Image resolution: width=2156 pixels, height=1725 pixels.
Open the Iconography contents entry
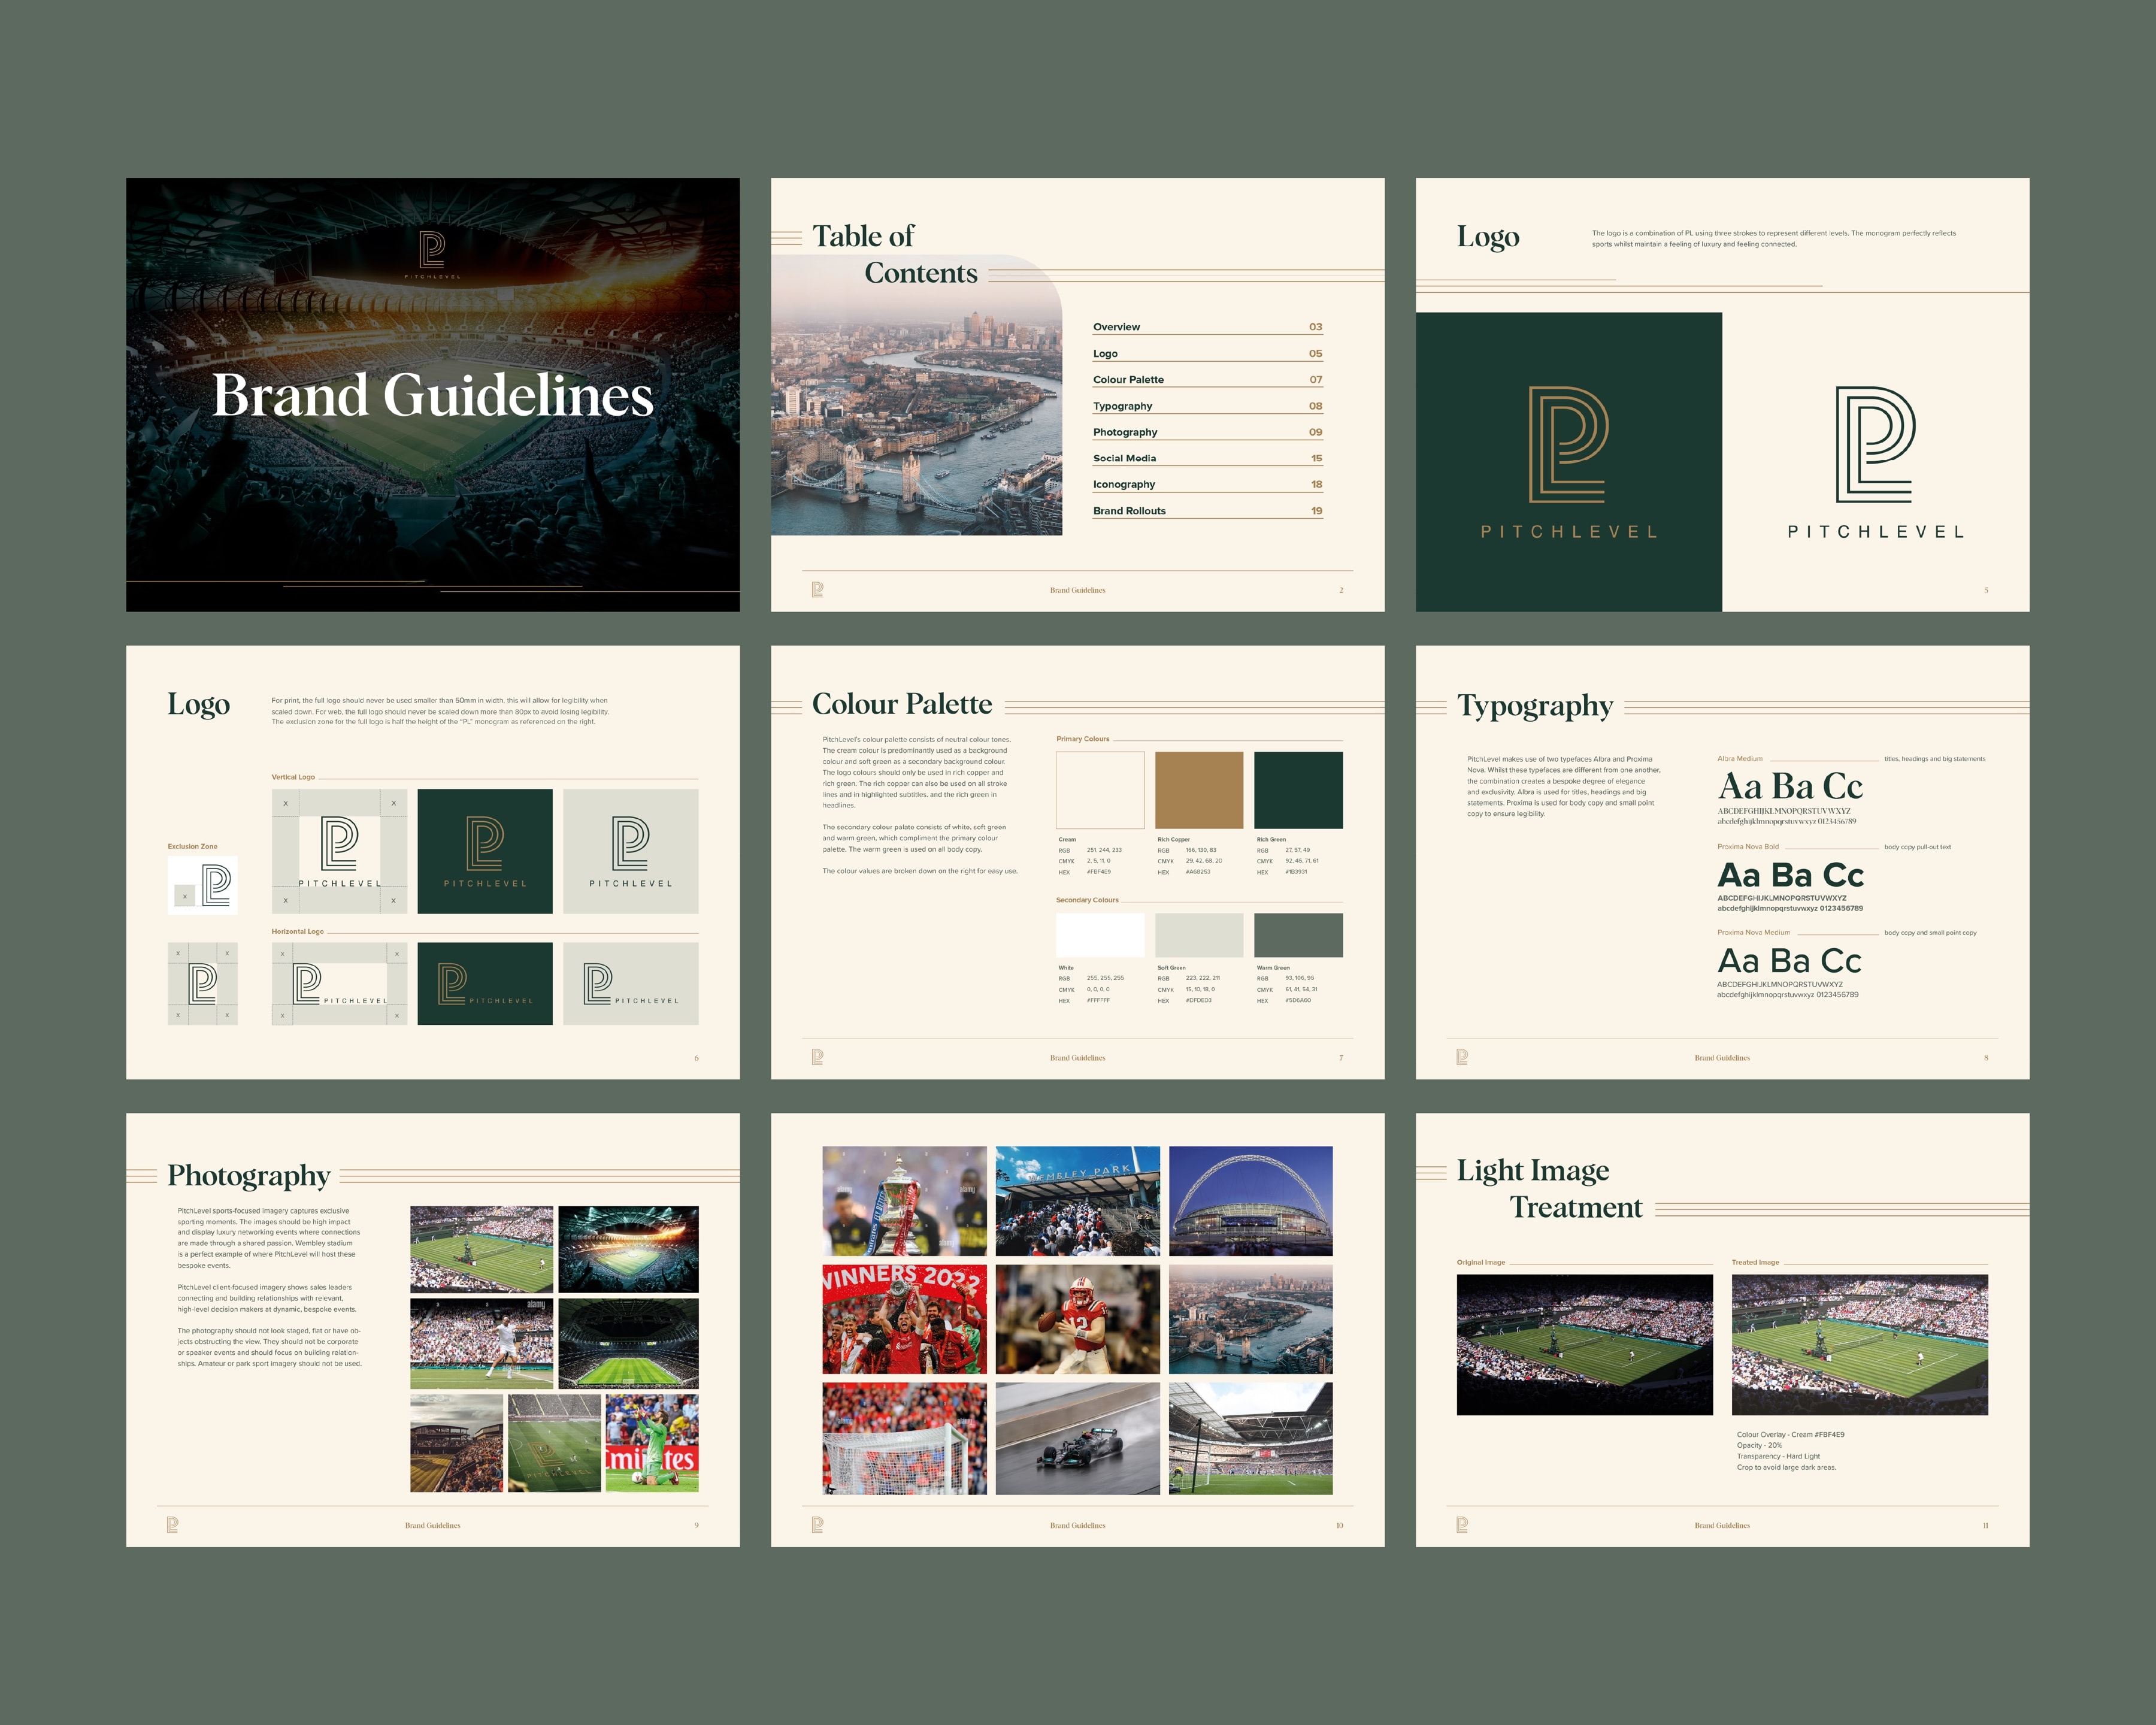tap(1208, 484)
